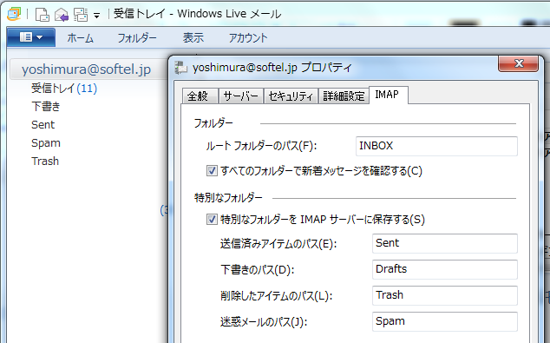Click the 迷惑メールのパス field containing Spam
Screen dimensions: 550x343
click(x=444, y=321)
